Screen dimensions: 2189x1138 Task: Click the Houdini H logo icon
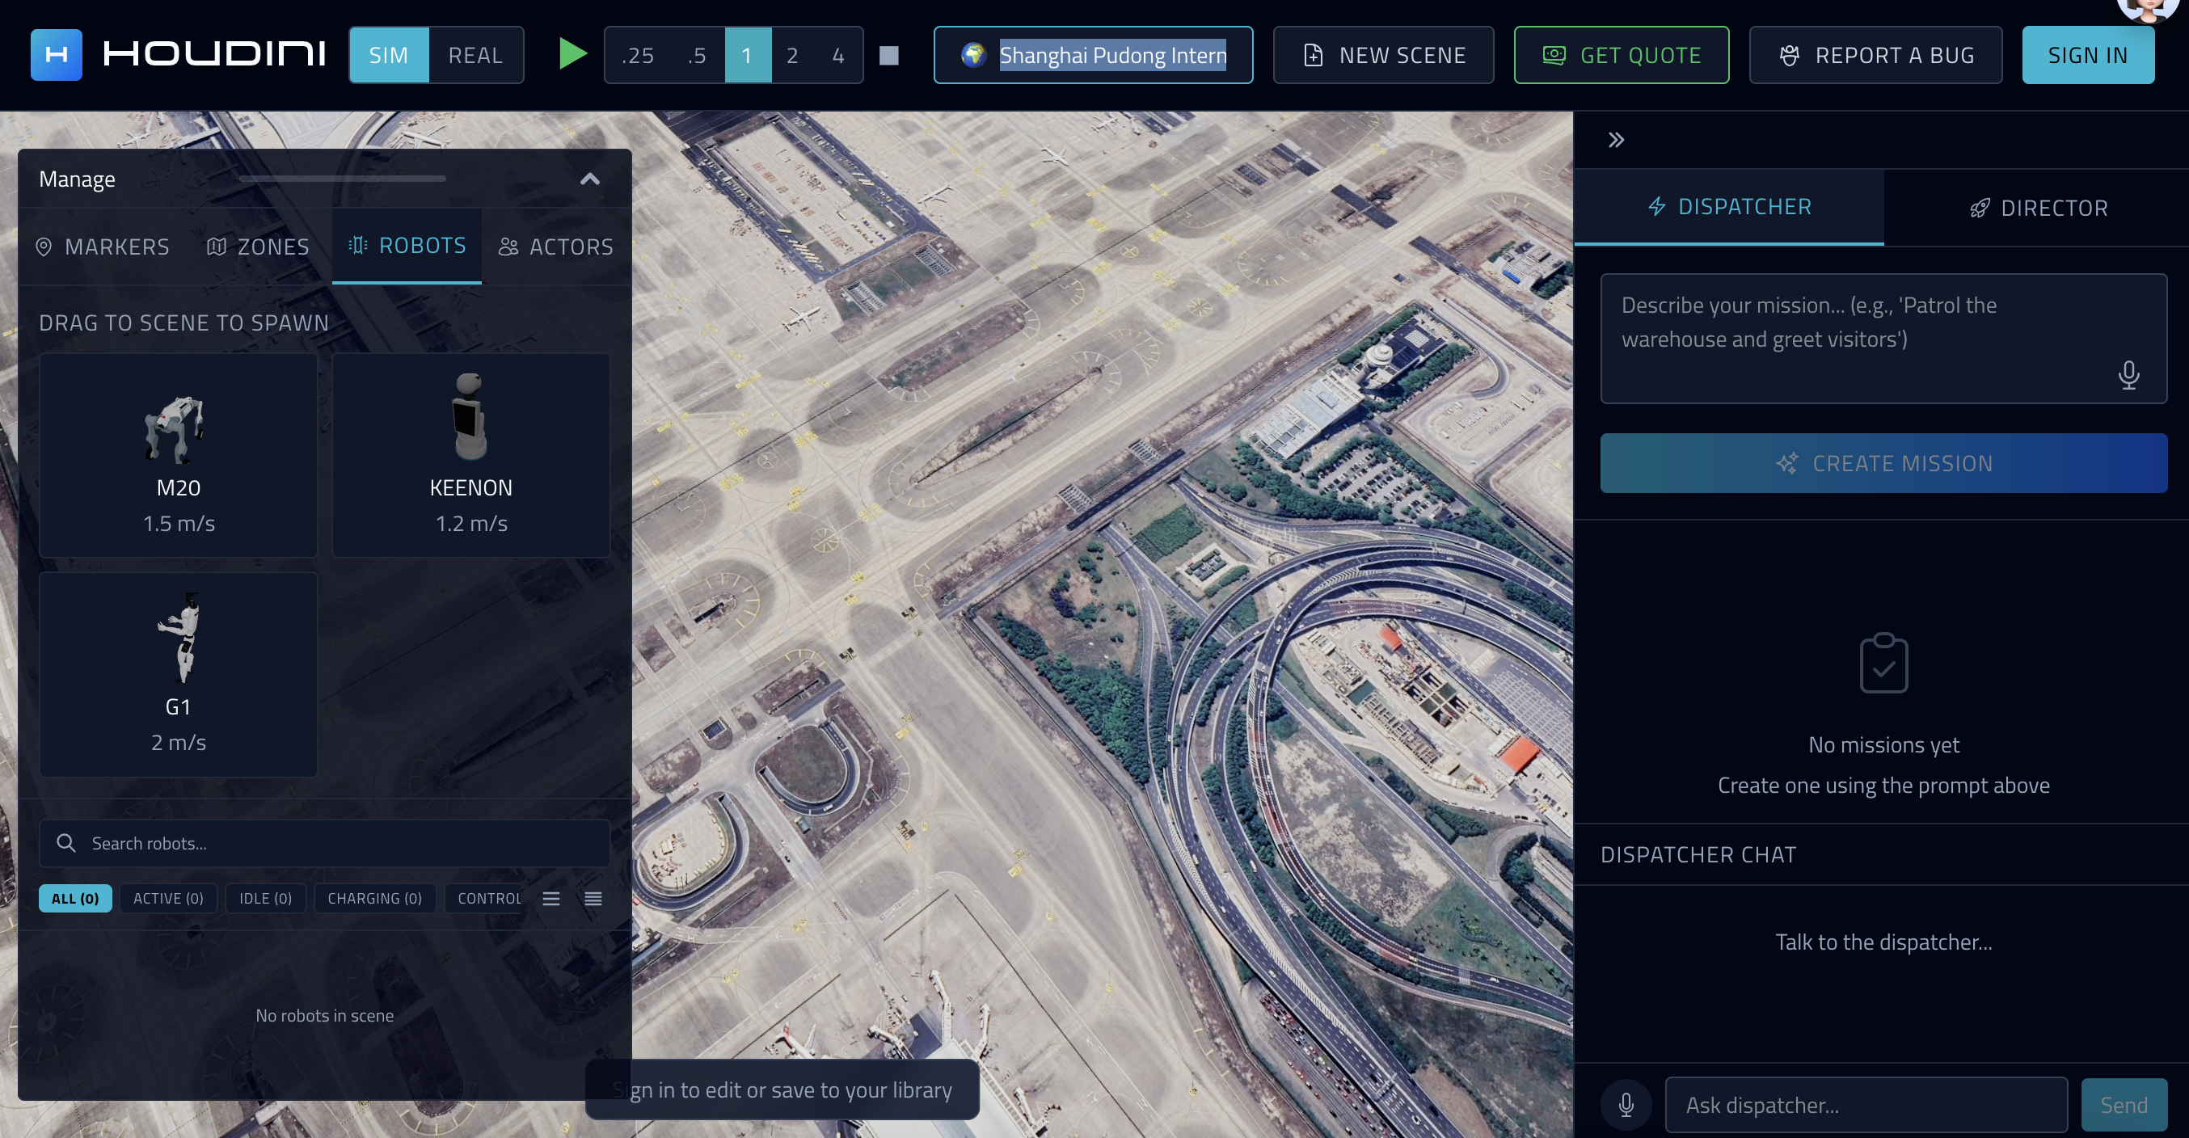click(x=56, y=55)
